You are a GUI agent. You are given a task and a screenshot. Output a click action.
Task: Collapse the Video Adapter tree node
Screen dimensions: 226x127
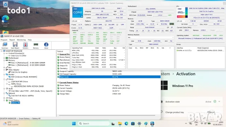click(x=4, y=70)
